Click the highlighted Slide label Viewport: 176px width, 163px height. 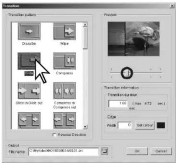29,73
